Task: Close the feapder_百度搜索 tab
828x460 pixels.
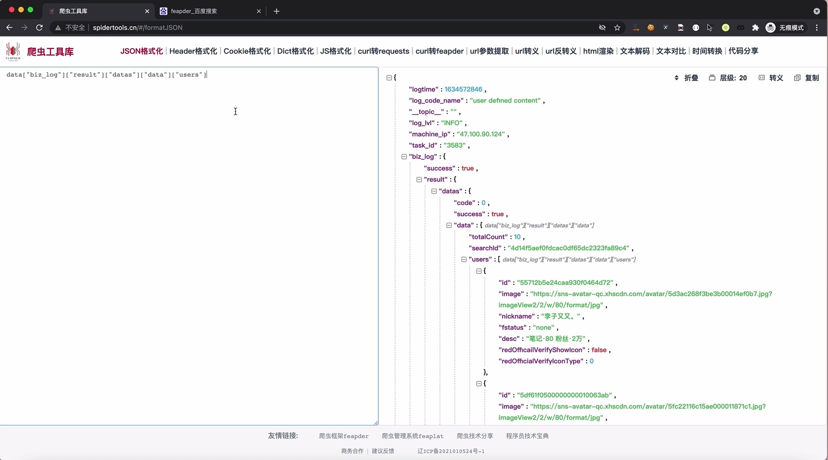Action: coord(259,11)
